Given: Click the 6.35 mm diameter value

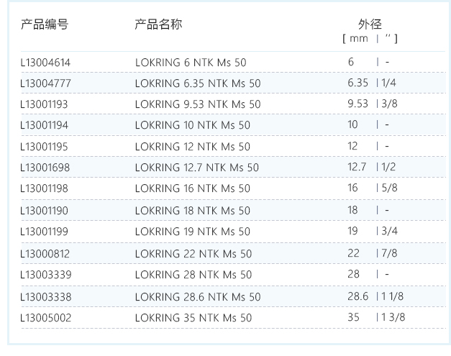Looking at the screenshot, I should (357, 83).
